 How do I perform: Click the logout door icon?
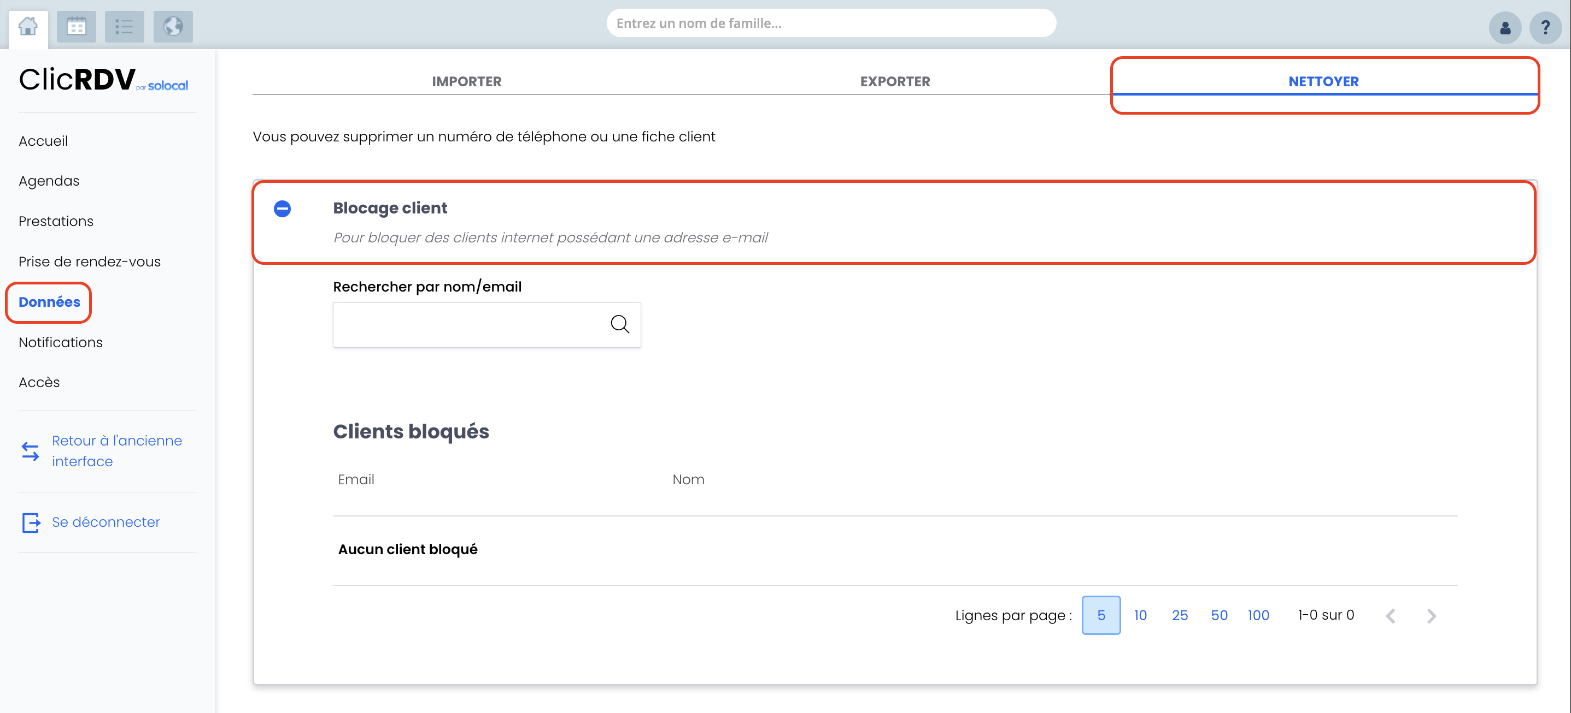coord(31,522)
